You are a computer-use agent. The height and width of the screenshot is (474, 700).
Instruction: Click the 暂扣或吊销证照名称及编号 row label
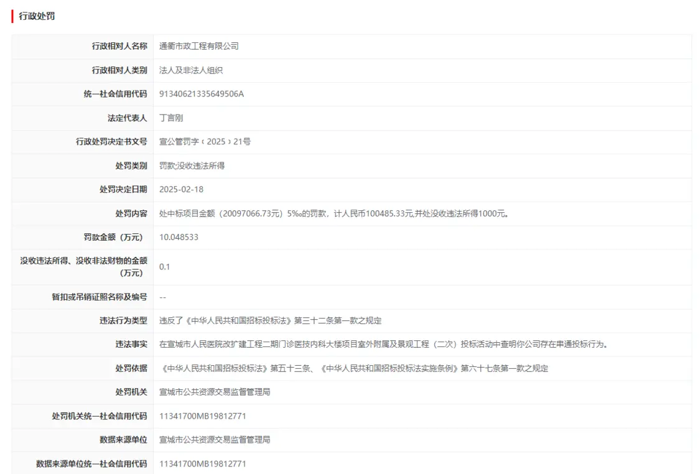coord(99,297)
